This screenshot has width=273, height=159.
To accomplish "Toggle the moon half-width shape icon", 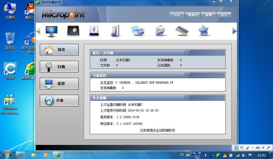I will click(x=247, y=148).
